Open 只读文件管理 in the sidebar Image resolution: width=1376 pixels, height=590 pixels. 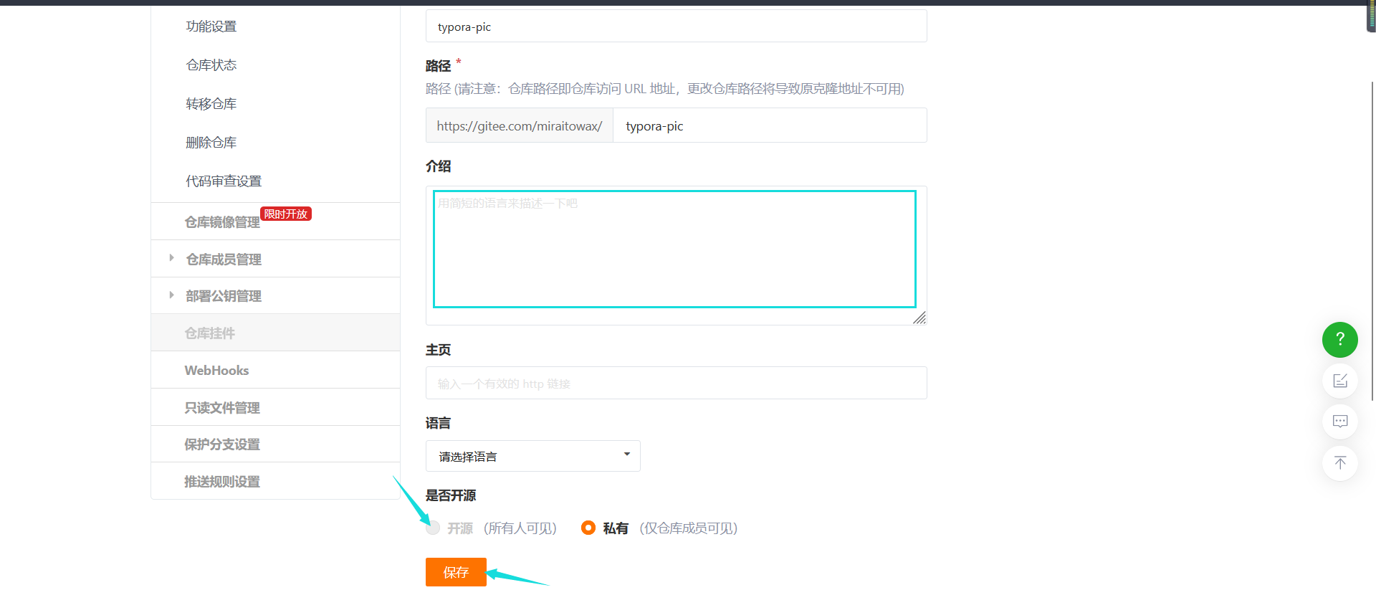222,408
